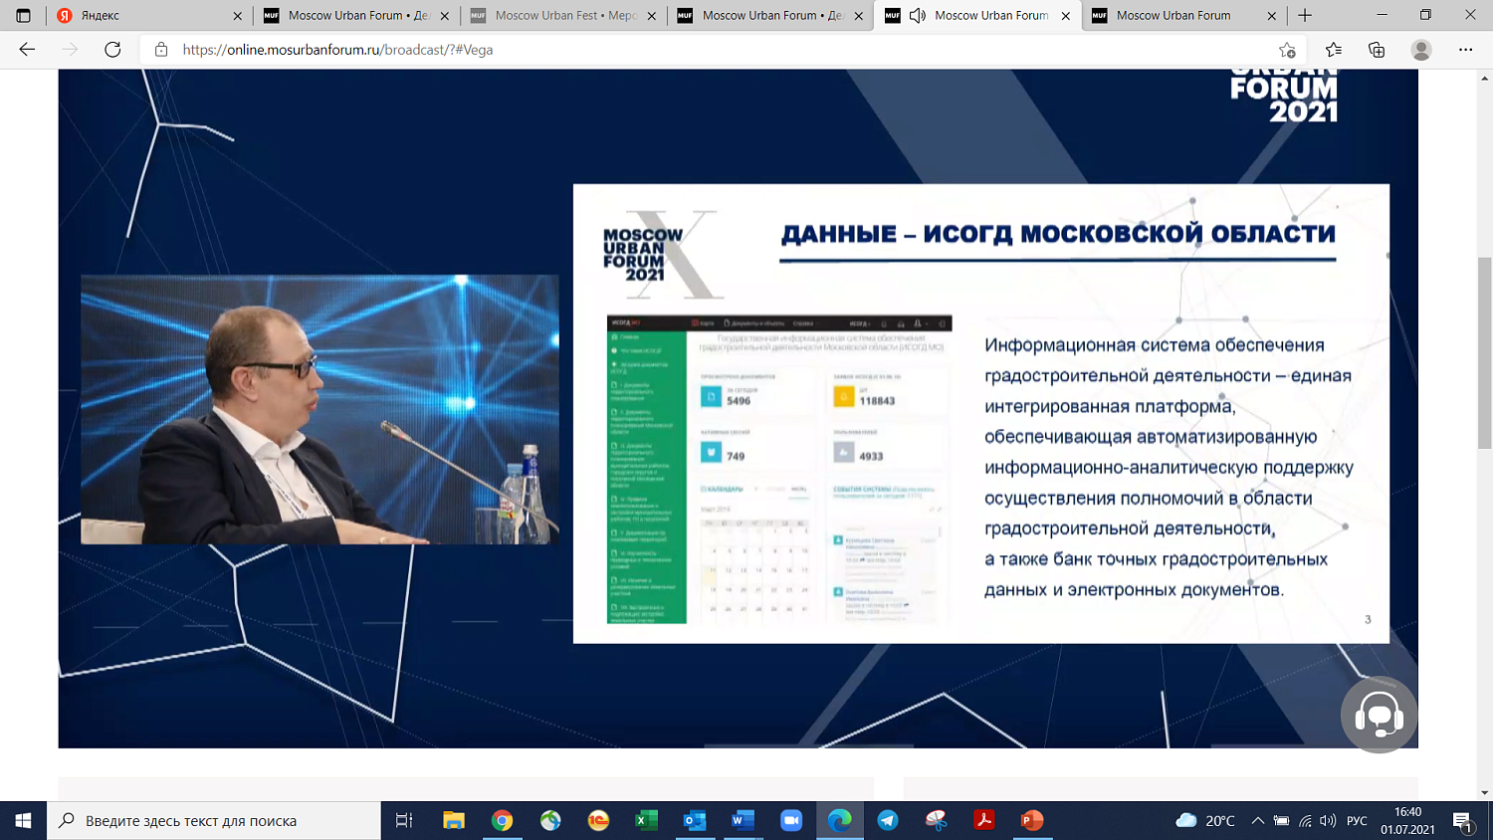The image size is (1493, 840).
Task: Mute the playing Moscow Urban Forum tab
Action: (x=916, y=15)
